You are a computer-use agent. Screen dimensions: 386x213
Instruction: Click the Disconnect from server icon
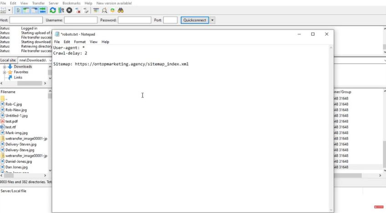77,10
